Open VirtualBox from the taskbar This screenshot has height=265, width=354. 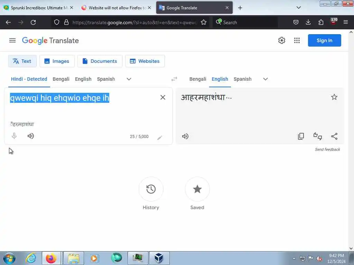click(x=159, y=258)
